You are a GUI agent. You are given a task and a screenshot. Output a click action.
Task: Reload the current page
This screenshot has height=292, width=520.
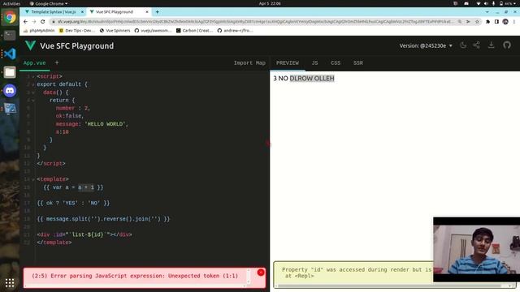pyautogui.click(x=43, y=22)
